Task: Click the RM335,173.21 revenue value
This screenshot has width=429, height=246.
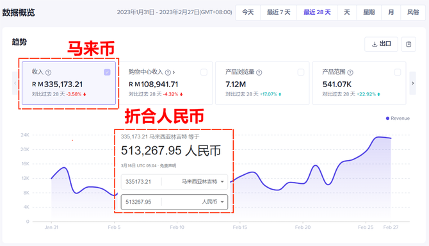Action: tap(57, 85)
